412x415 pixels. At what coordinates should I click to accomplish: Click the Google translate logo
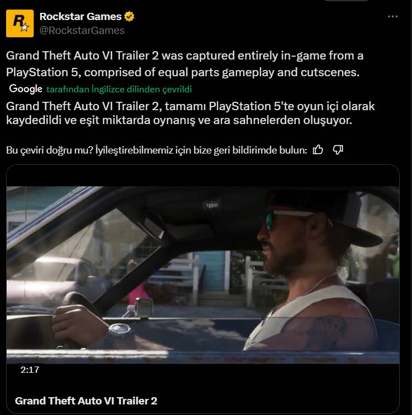point(26,89)
